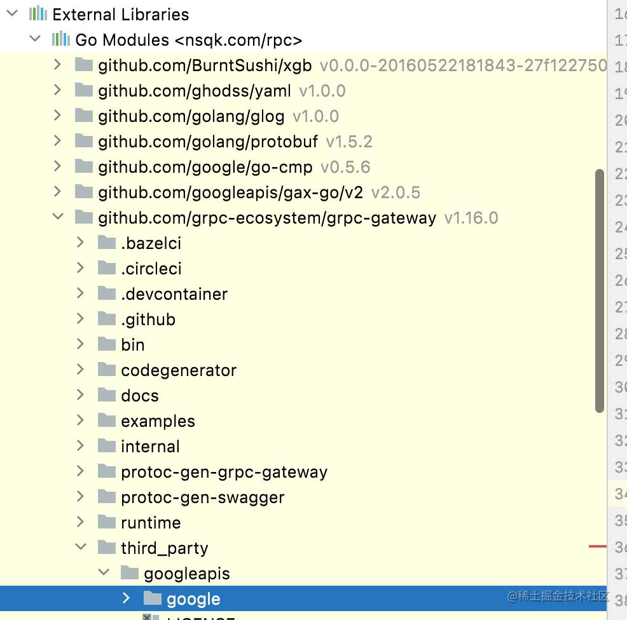Click folder icon of grpc-gateway
The height and width of the screenshot is (620, 627).
(84, 217)
